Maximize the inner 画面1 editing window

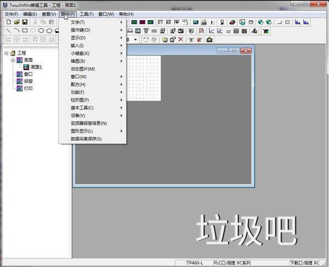pyautogui.click(x=234, y=51)
